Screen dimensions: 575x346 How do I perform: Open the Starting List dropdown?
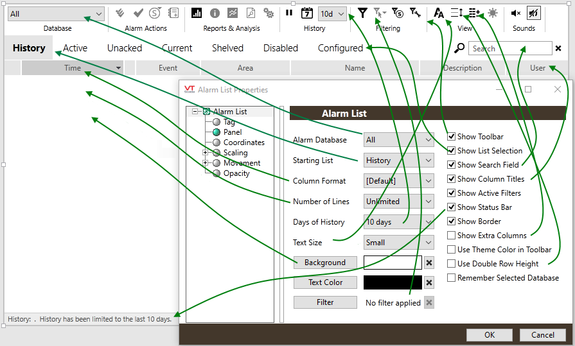pos(399,160)
